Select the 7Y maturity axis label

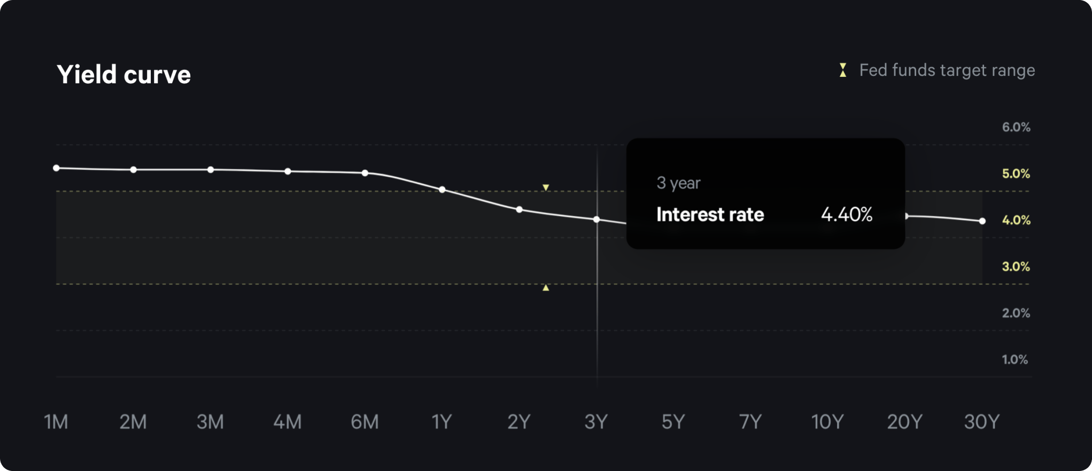tap(750, 422)
